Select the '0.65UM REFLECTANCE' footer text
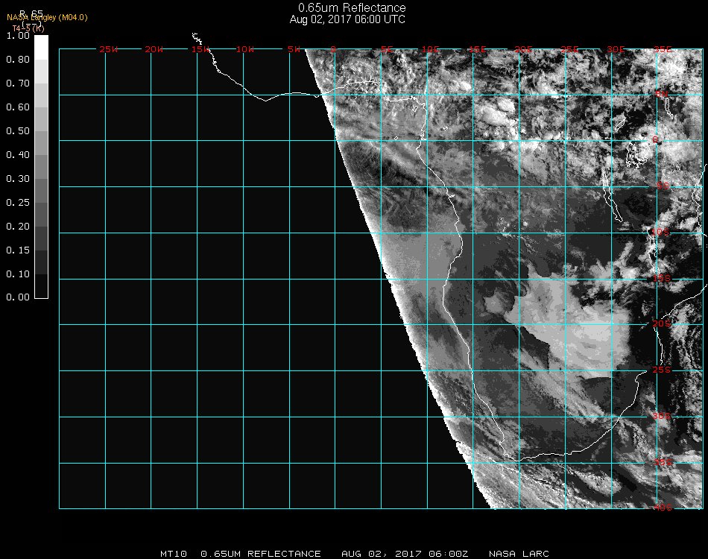This screenshot has width=708, height=559. tap(261, 554)
